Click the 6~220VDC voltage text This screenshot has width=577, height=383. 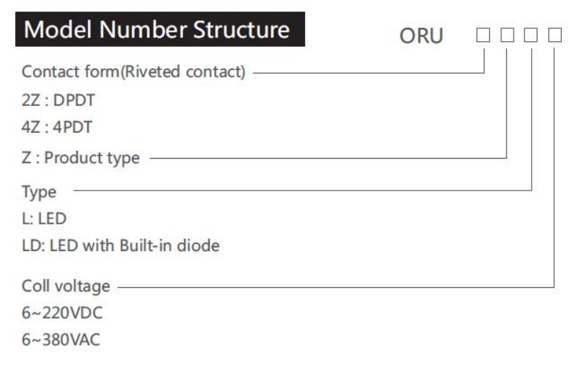pos(62,313)
